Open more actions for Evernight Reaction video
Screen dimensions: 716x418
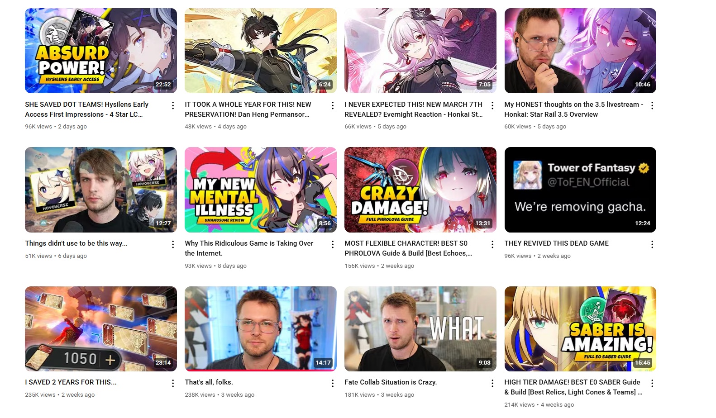click(492, 105)
